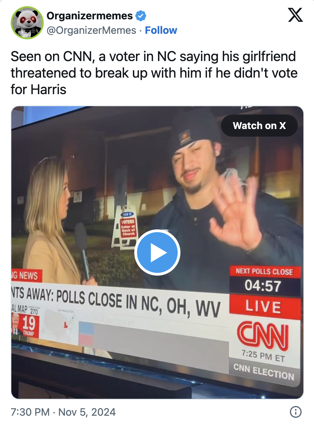
Task: Follow the Organizermemes account
Action: pyautogui.click(x=161, y=30)
